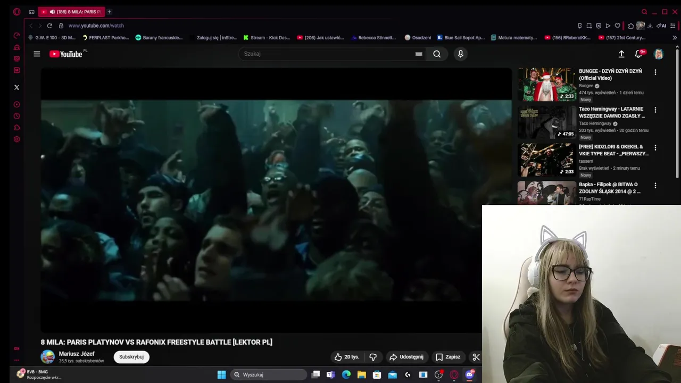This screenshot has height=383, width=681.
Task: Open BUNGEE DZYŃ DZYŃ video thumbnail
Action: [x=546, y=84]
